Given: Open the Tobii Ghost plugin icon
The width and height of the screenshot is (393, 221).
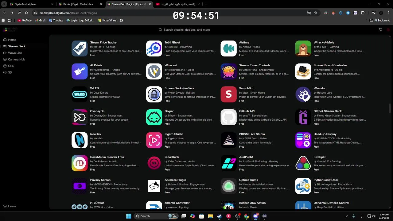Looking at the screenshot, I should [154, 48].
